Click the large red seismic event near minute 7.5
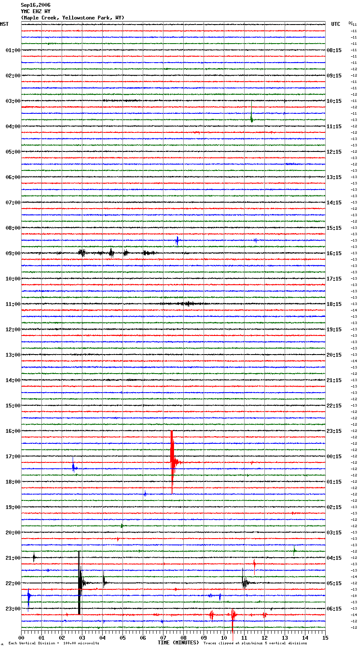This screenshot has width=359, height=649. click(172, 462)
